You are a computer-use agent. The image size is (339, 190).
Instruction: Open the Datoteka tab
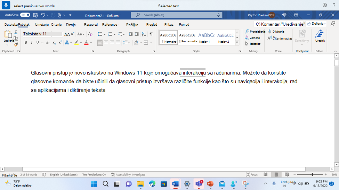[x=11, y=25]
